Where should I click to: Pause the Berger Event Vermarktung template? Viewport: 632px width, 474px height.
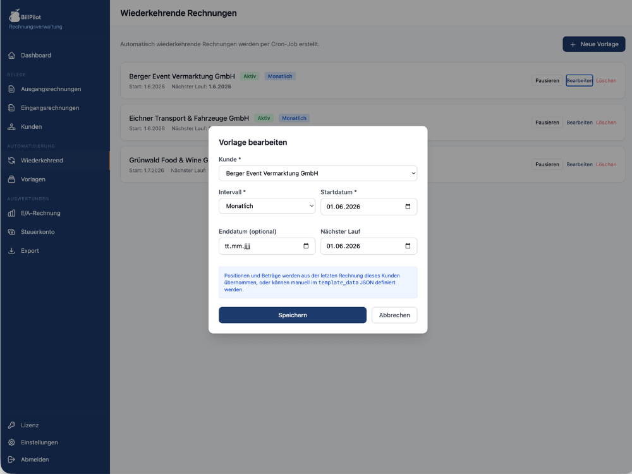point(547,81)
